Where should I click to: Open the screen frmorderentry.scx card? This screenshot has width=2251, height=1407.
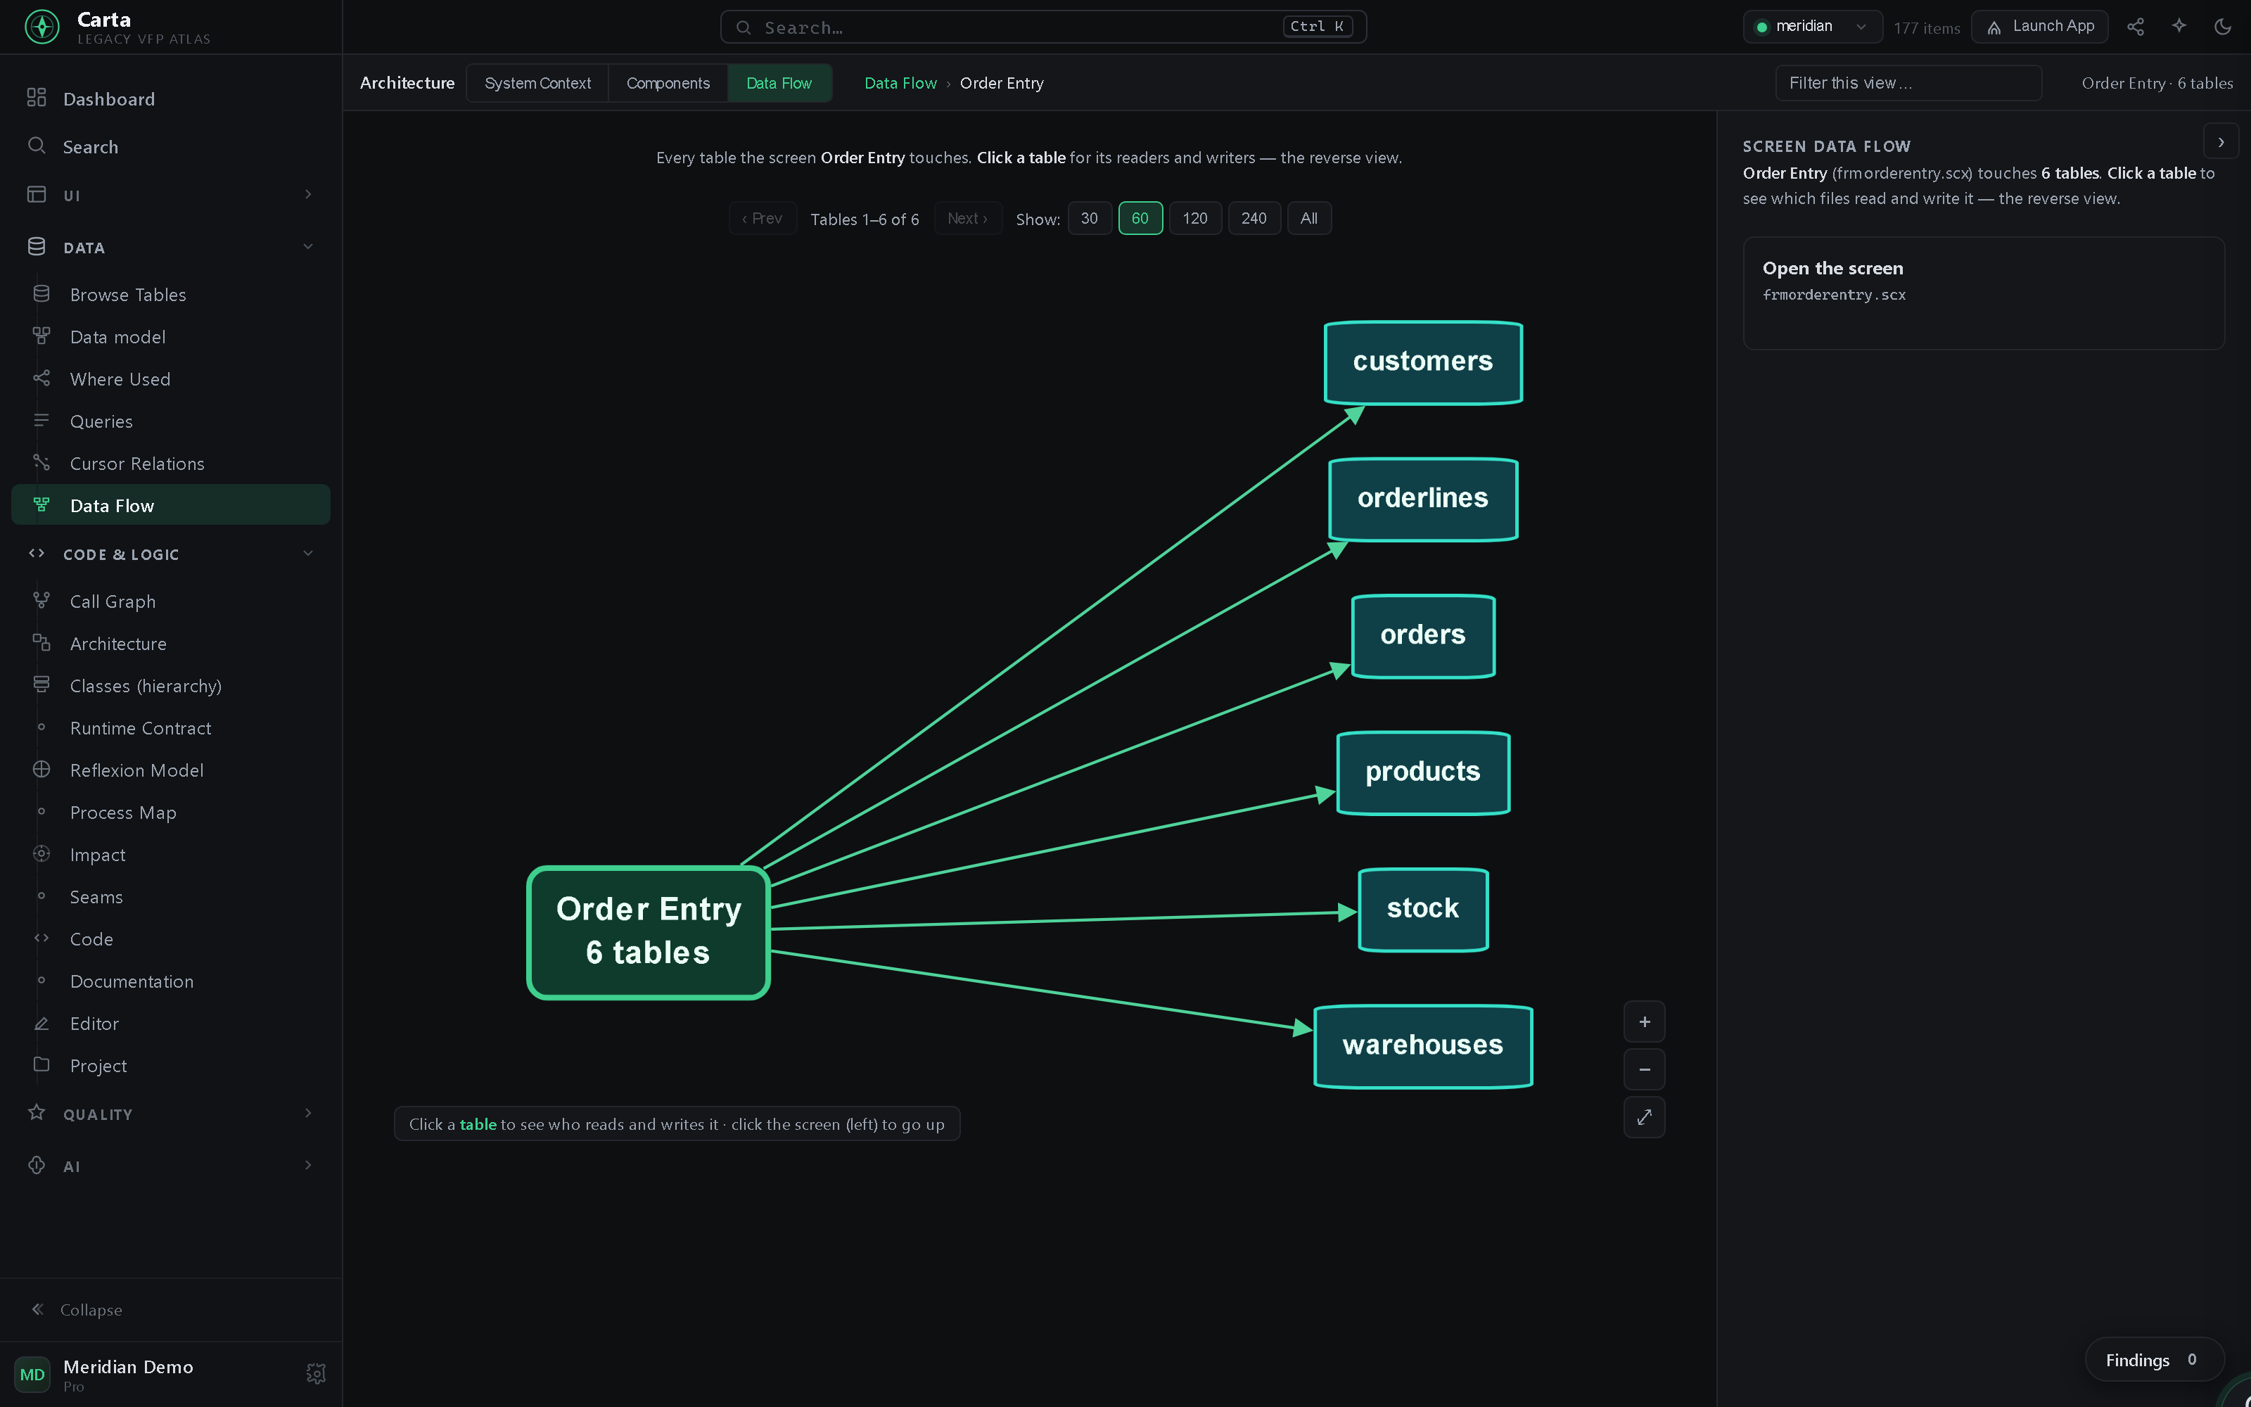pos(1983,293)
